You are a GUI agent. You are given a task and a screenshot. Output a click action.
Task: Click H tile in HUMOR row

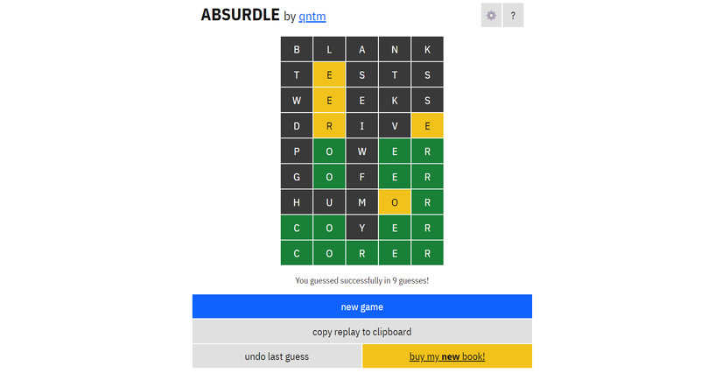[297, 202]
